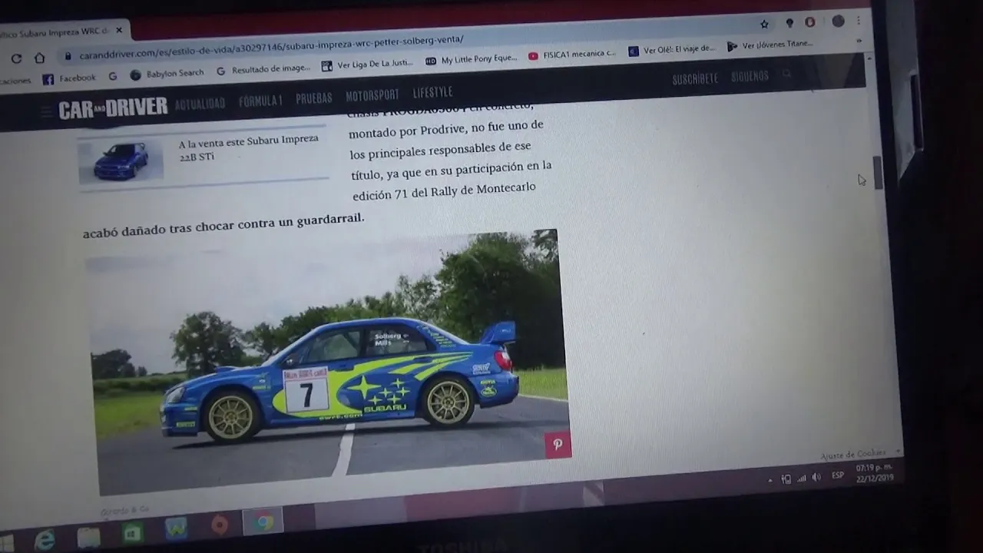Open the network signal tray icon
This screenshot has width=983, height=553.
802,478
